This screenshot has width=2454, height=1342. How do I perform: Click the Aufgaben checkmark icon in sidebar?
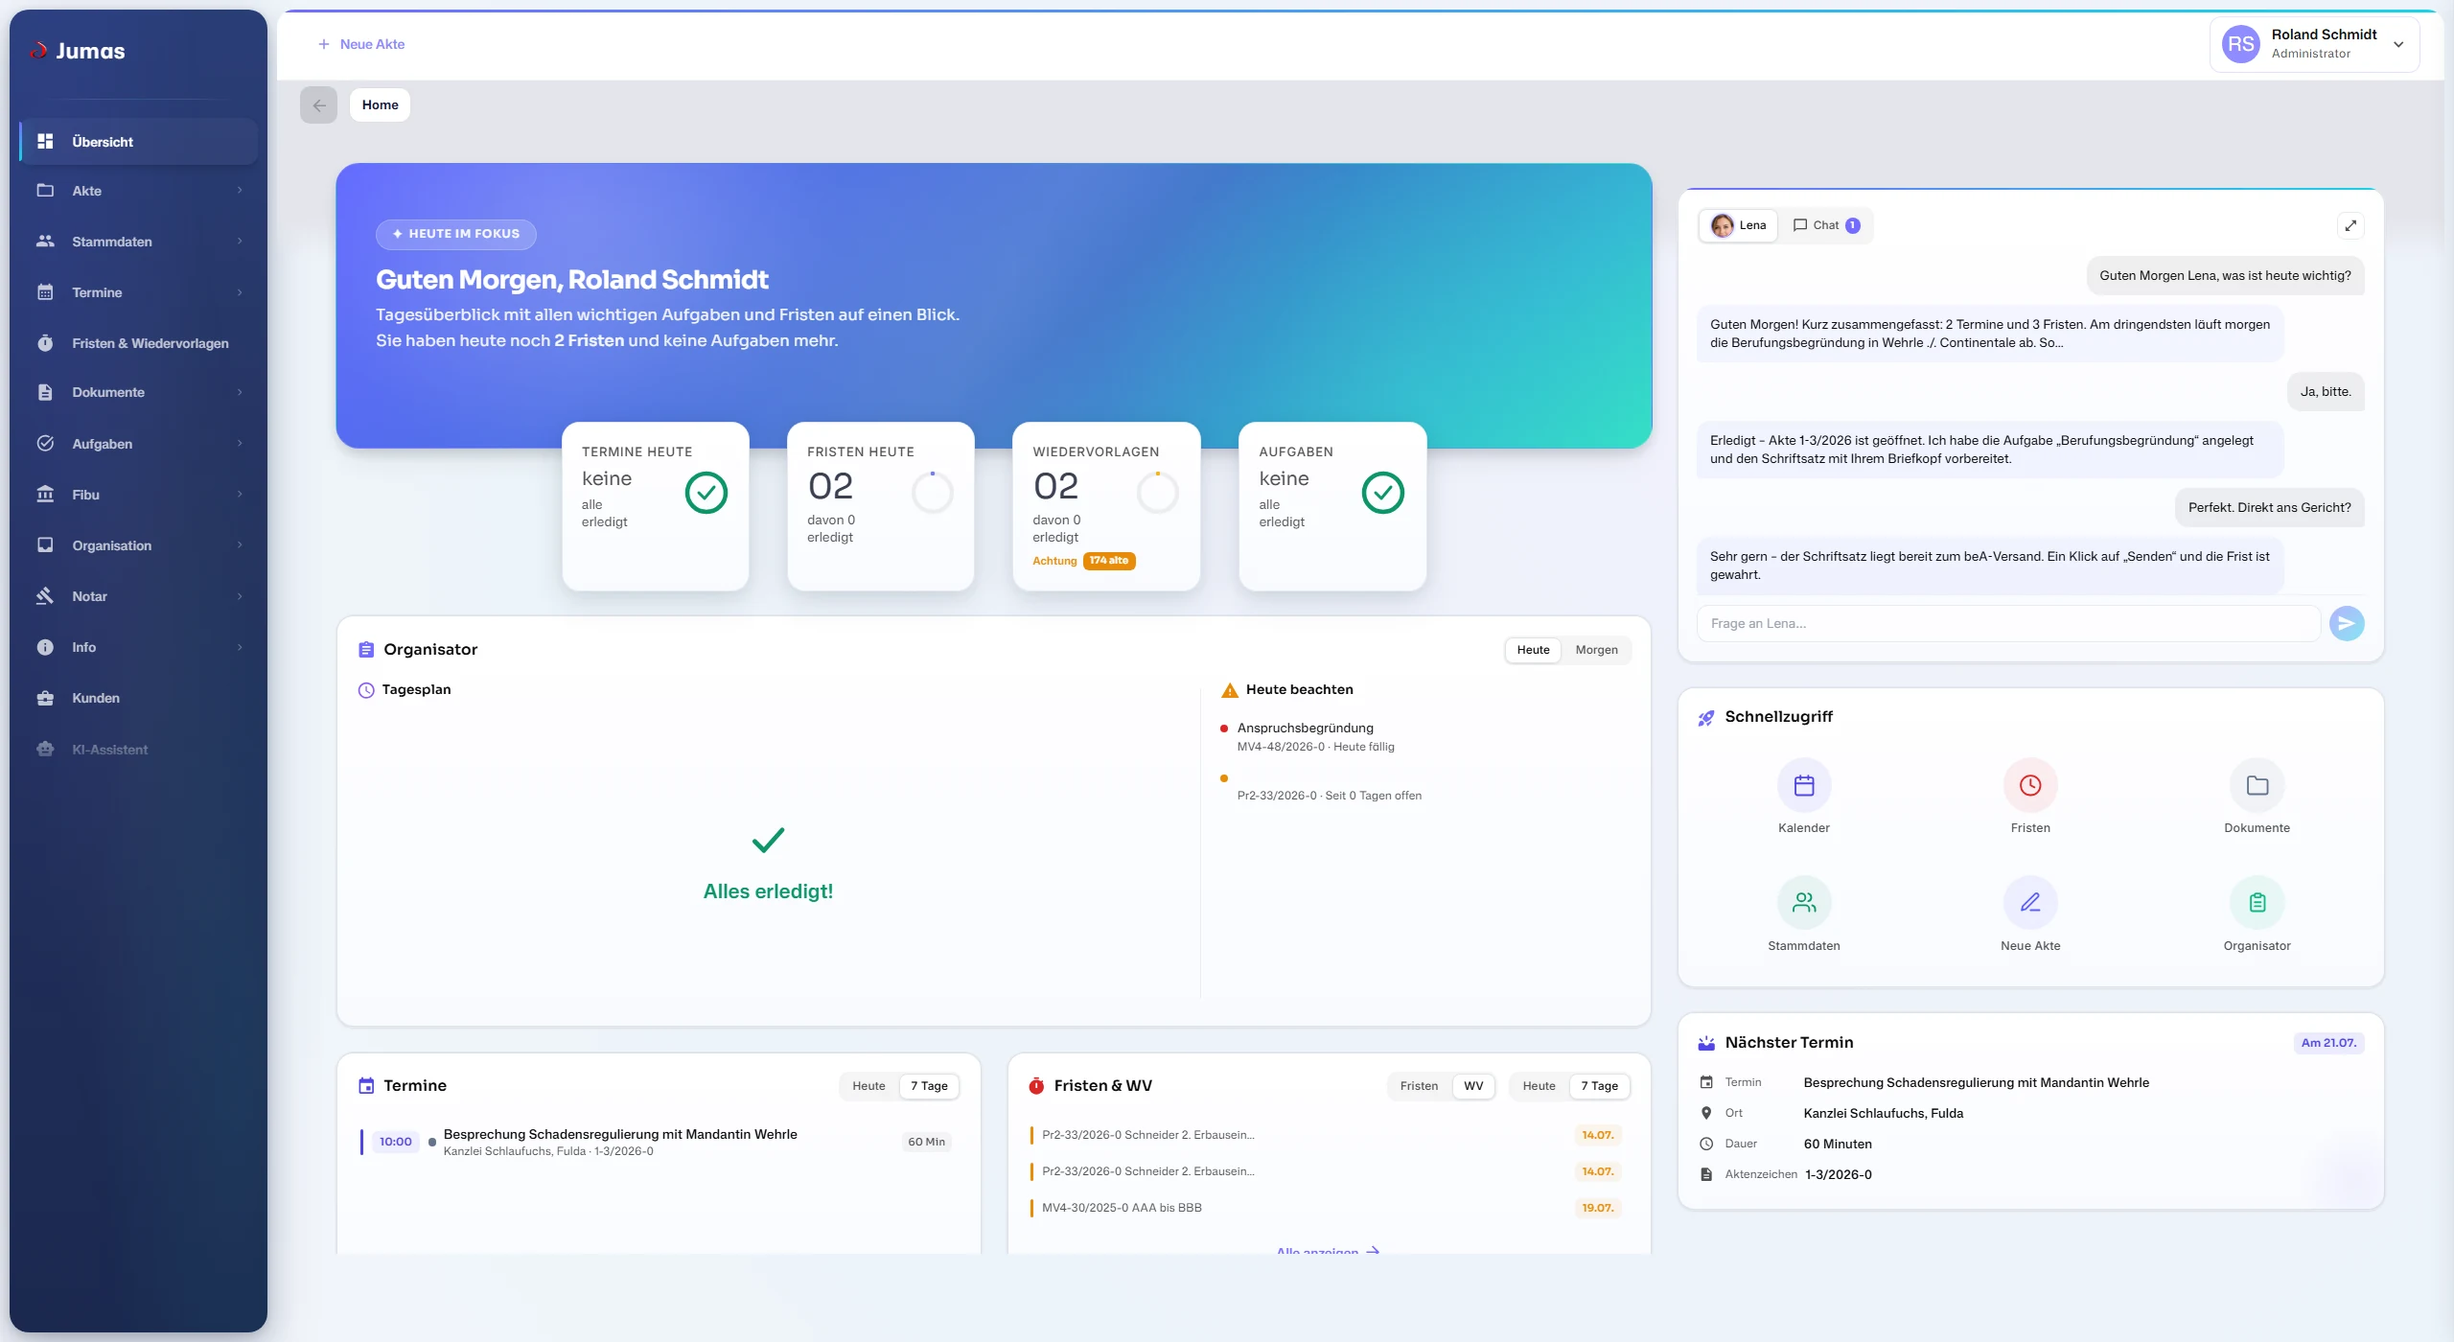tap(45, 444)
